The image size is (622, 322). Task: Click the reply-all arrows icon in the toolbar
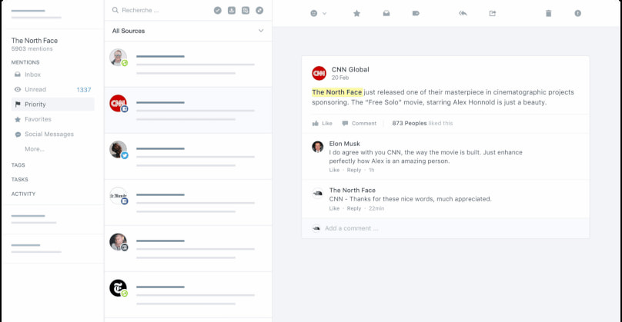pyautogui.click(x=463, y=14)
